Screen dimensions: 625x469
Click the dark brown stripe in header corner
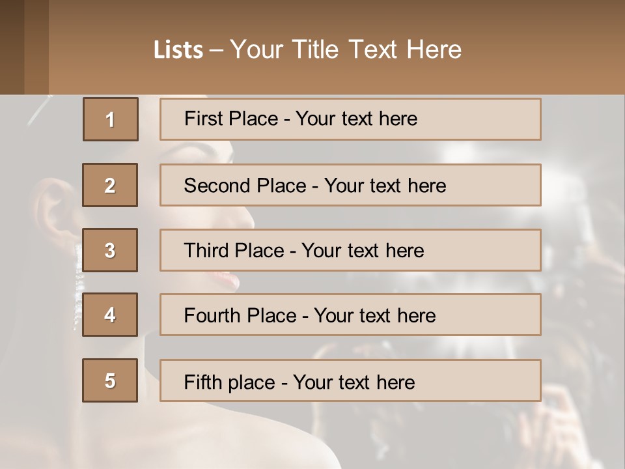tap(12, 47)
